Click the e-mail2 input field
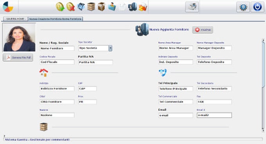Viewport: 266px width, 144px height. 214,115
